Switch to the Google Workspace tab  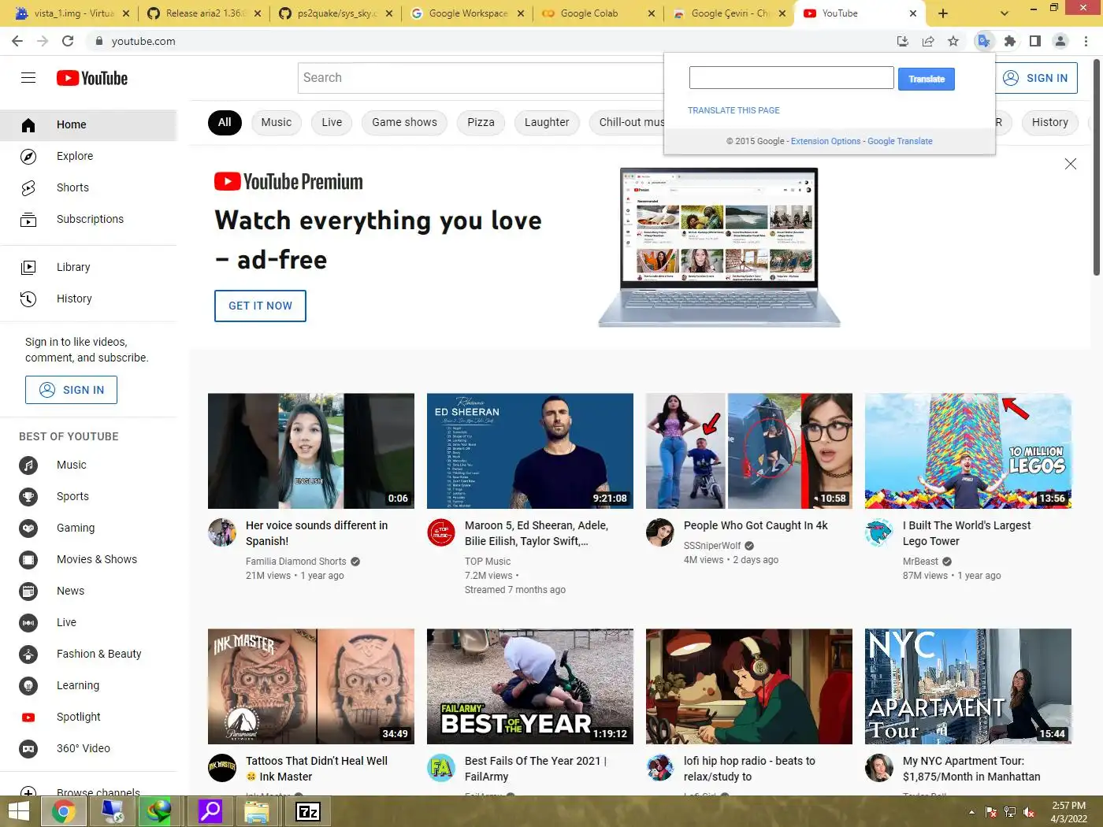pyautogui.click(x=466, y=13)
